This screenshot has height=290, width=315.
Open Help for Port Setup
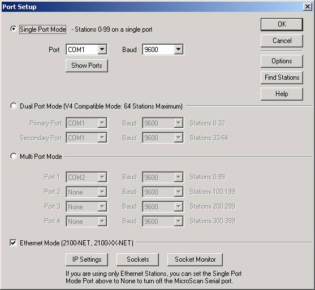click(x=282, y=94)
